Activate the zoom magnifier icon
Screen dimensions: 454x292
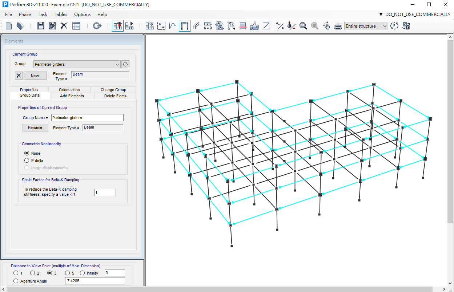coord(303,26)
